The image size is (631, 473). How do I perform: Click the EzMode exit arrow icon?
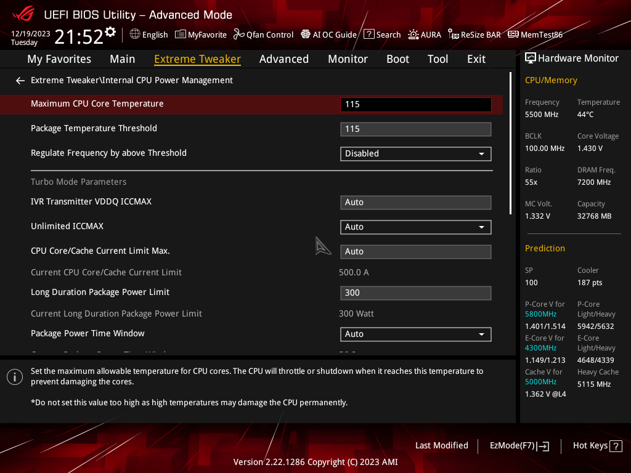(x=543, y=446)
